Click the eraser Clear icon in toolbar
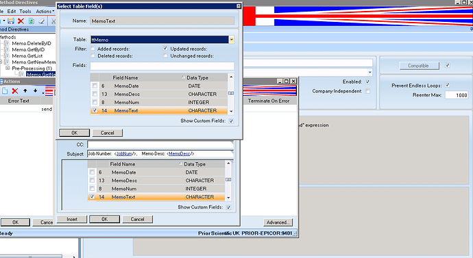 pyautogui.click(x=42, y=21)
